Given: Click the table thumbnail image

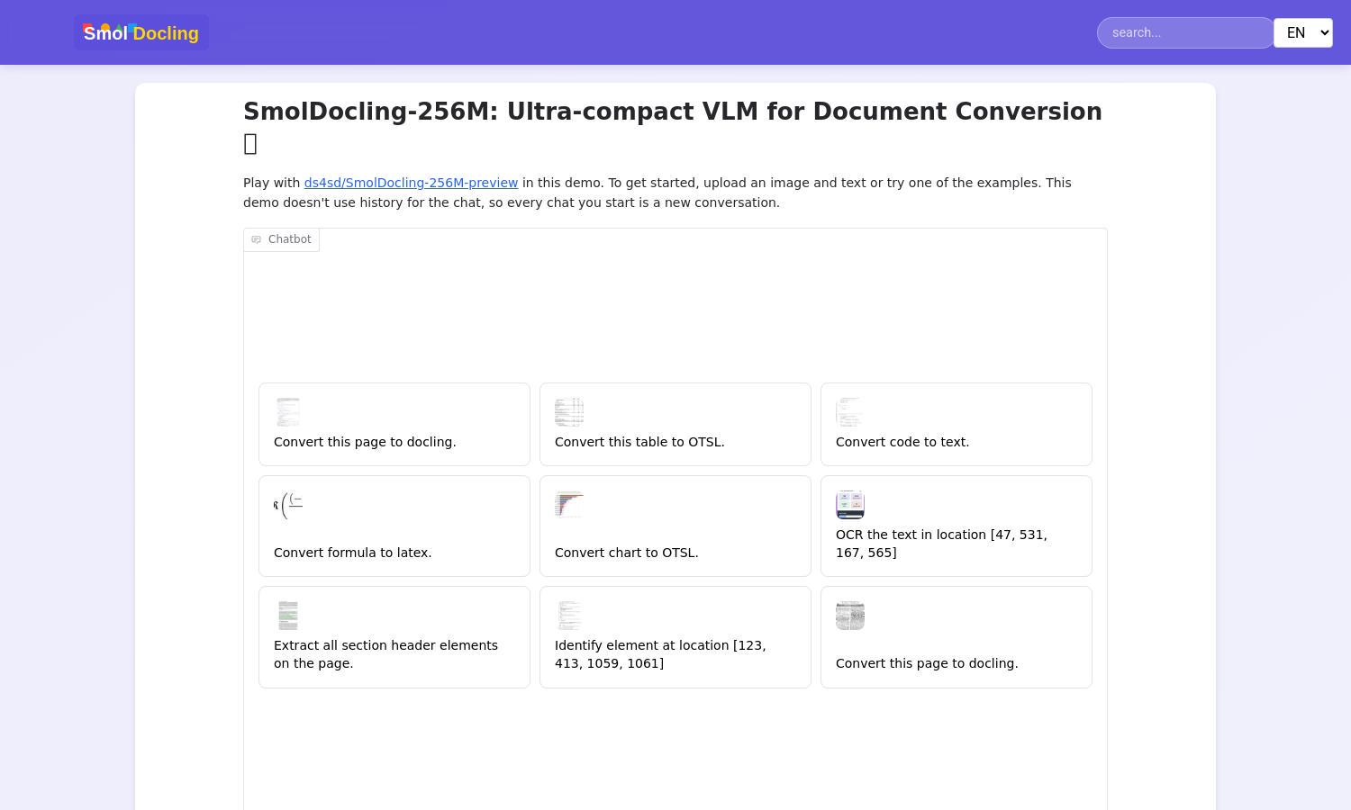Looking at the screenshot, I should click(x=569, y=412).
